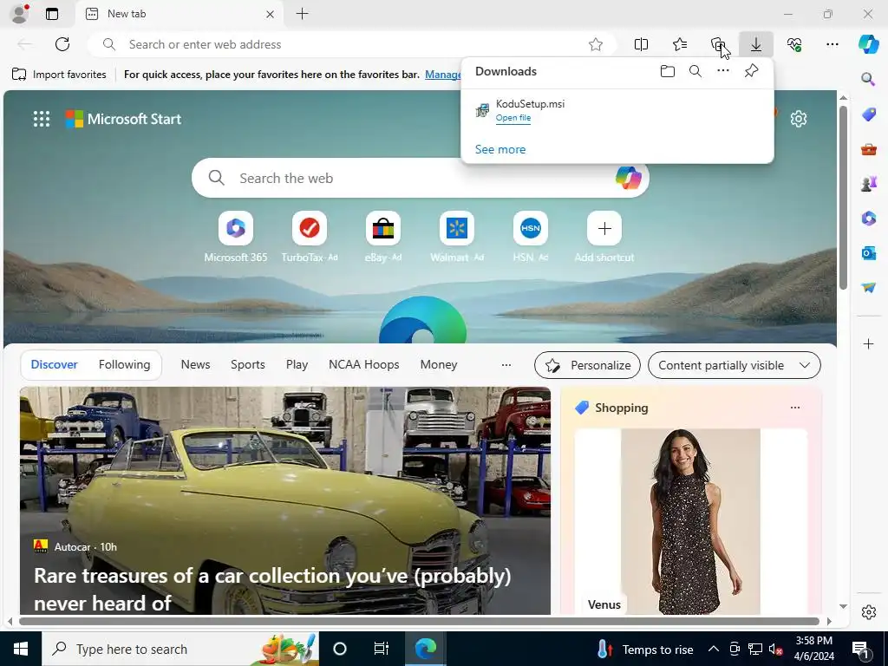The width and height of the screenshot is (888, 666).
Task: Open sidebar Games chess icon
Action: (x=868, y=184)
